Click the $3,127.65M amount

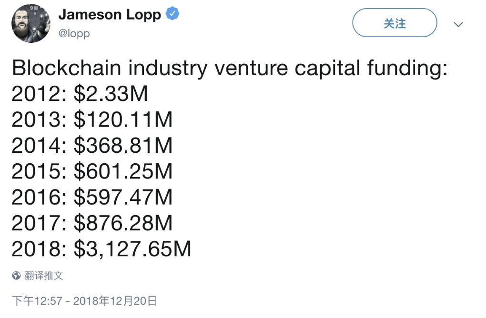tap(132, 249)
